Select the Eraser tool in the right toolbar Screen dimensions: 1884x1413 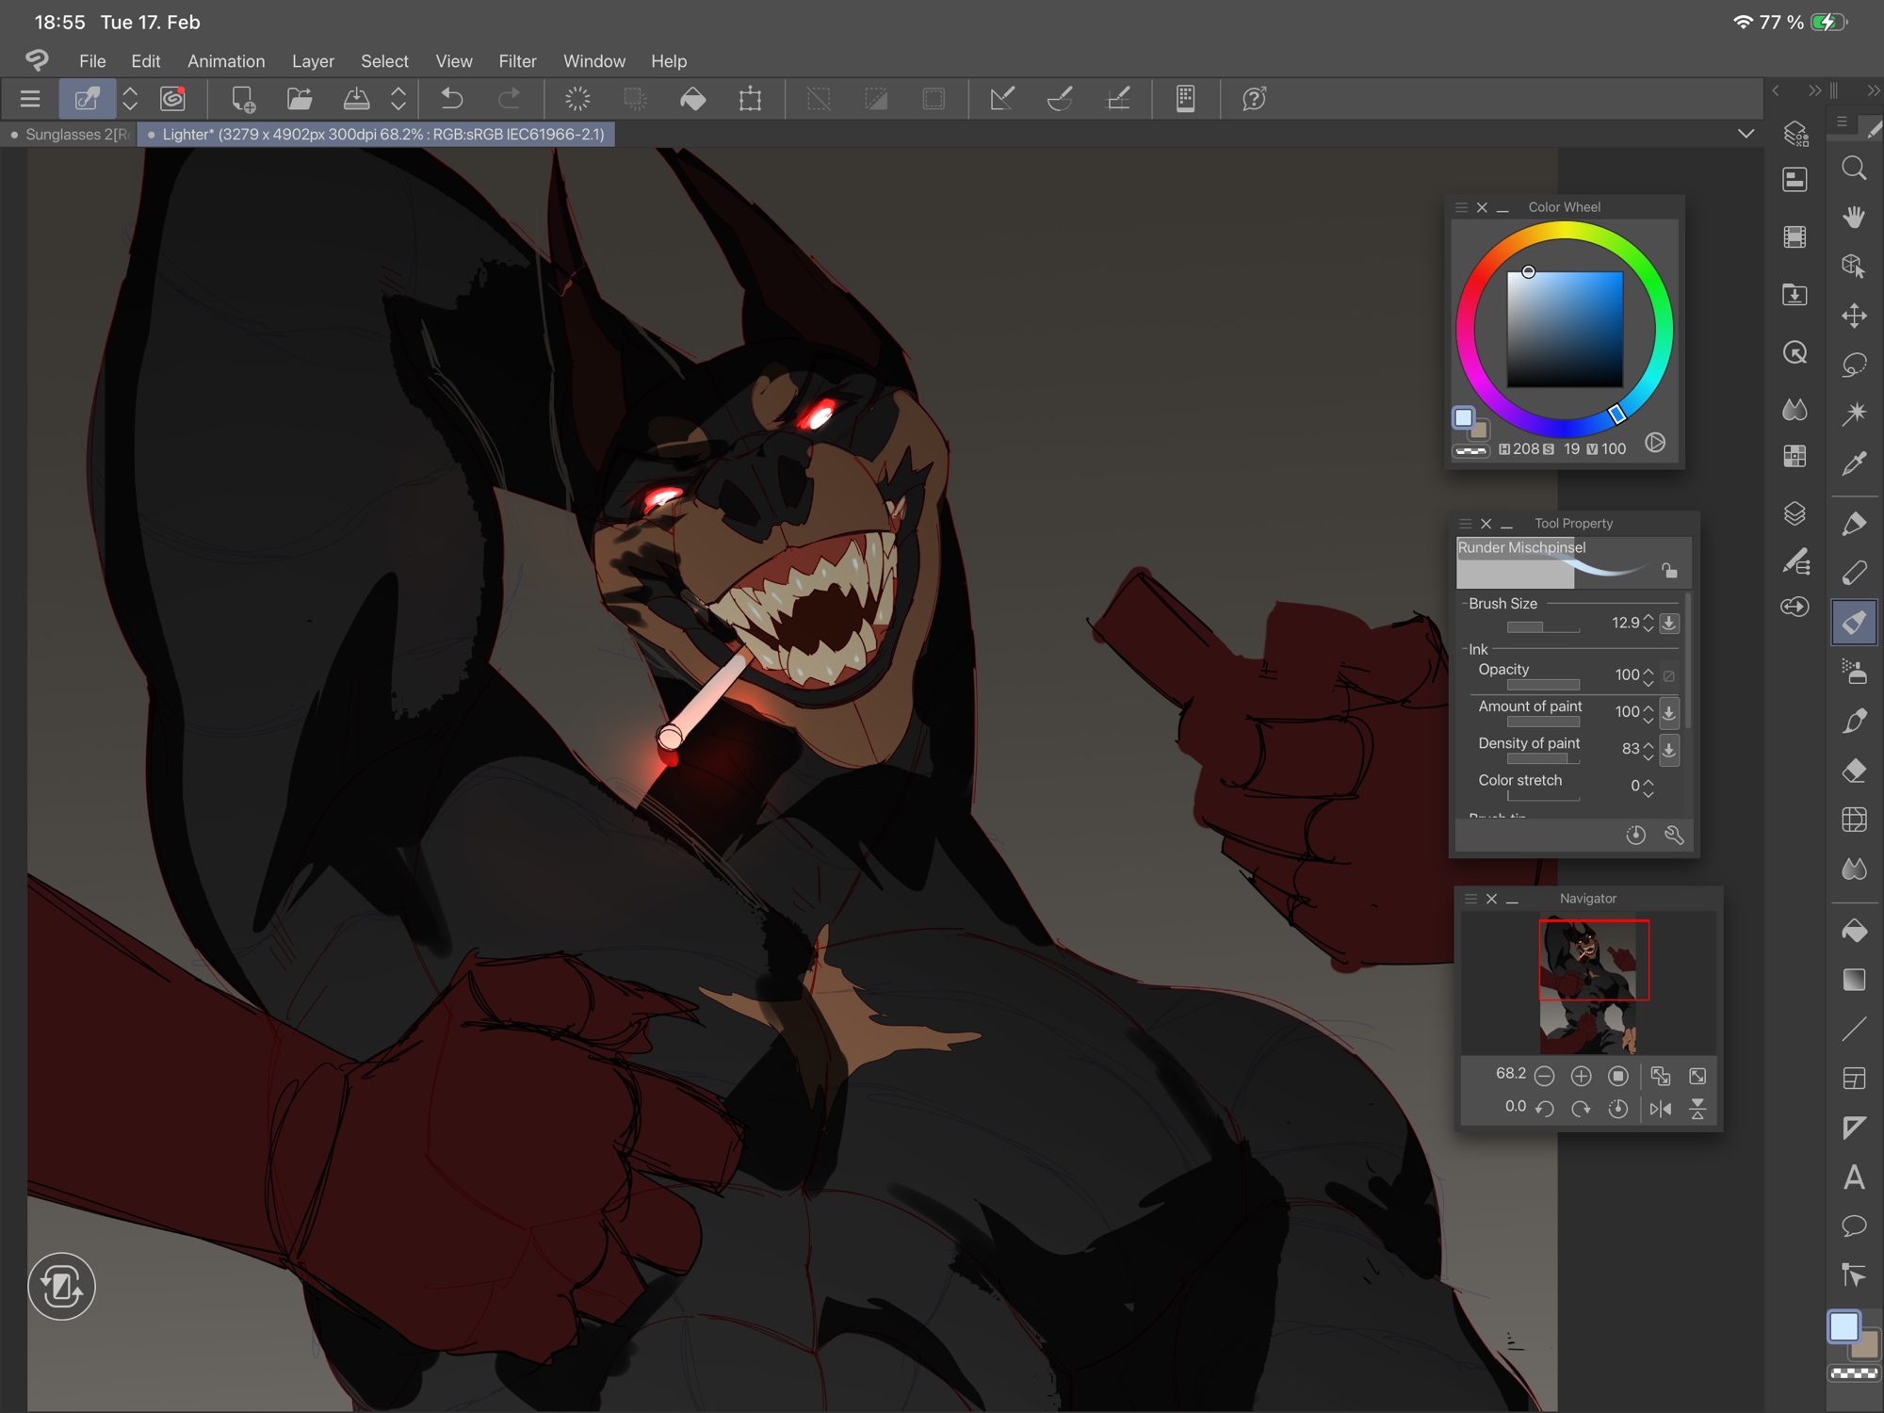point(1853,771)
